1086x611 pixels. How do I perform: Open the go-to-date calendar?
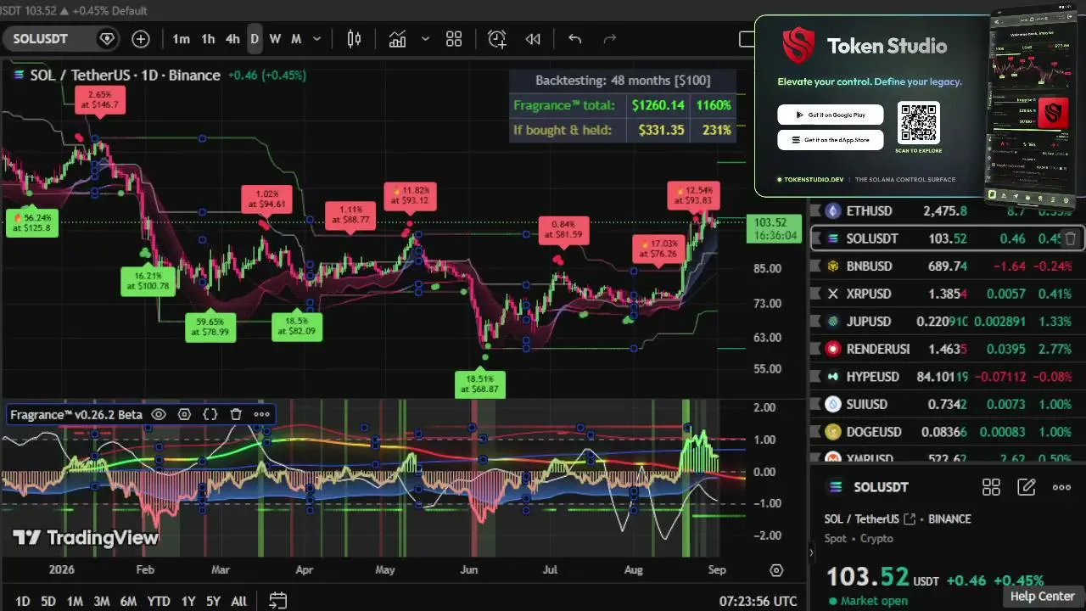[x=277, y=601]
